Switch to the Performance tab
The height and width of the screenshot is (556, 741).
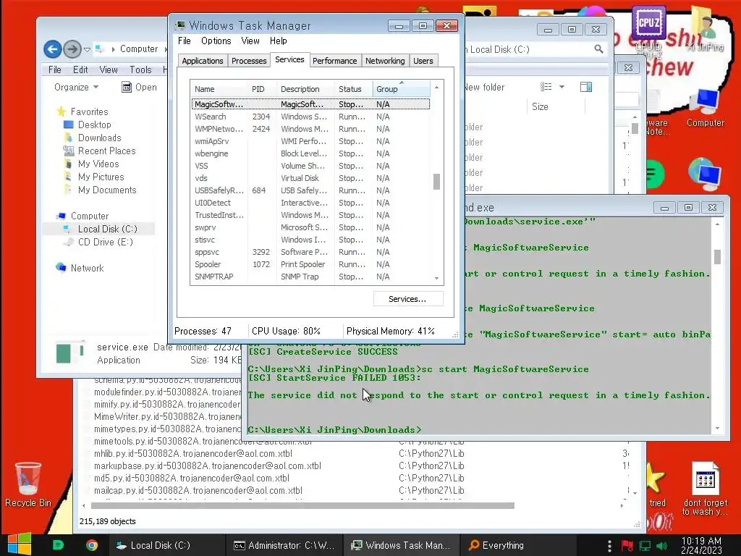pos(334,61)
